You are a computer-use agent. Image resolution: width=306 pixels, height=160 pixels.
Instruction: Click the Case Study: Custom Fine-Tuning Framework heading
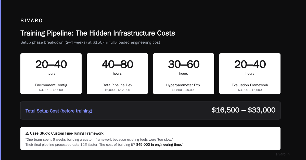tap(67, 133)
